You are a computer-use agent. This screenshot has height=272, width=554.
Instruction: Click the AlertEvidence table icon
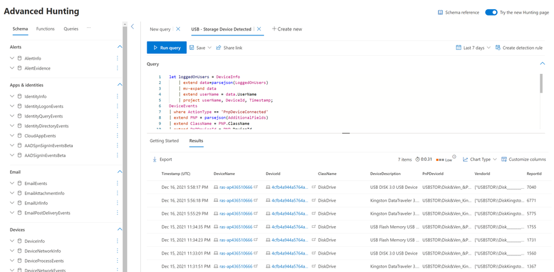pos(19,68)
